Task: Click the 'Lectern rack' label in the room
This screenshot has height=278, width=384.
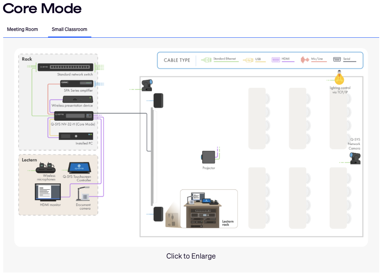Action: (x=228, y=223)
